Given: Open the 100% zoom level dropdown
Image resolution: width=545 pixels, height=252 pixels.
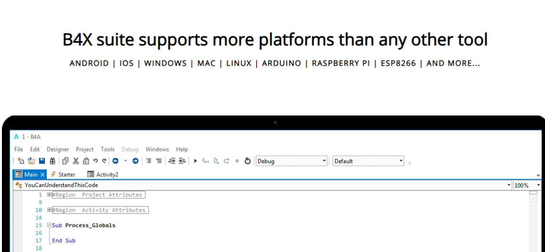Looking at the screenshot, I should 539,185.
